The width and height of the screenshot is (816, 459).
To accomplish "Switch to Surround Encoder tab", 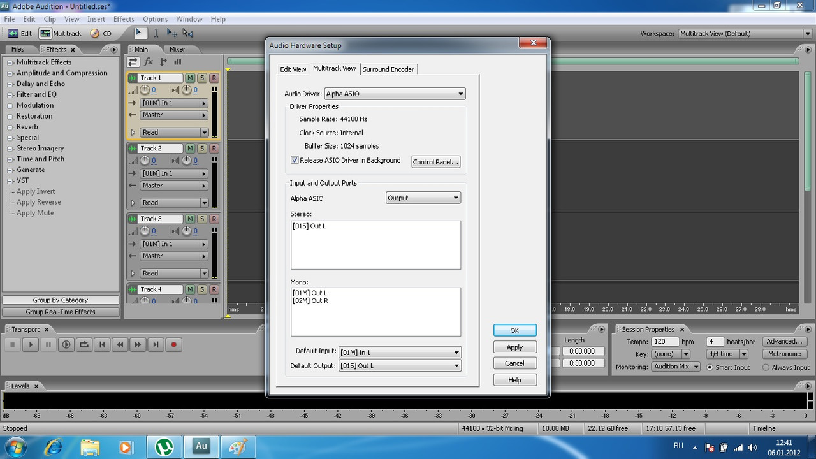I will [389, 69].
